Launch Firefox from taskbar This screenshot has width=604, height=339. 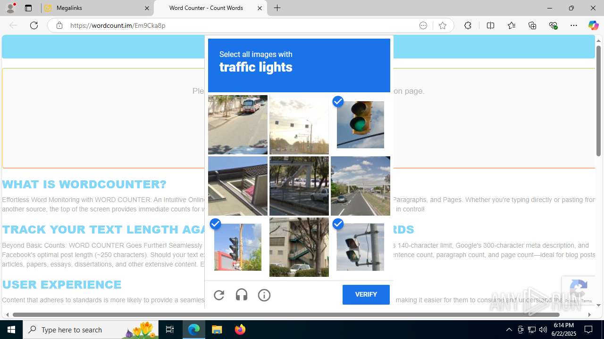pyautogui.click(x=240, y=330)
